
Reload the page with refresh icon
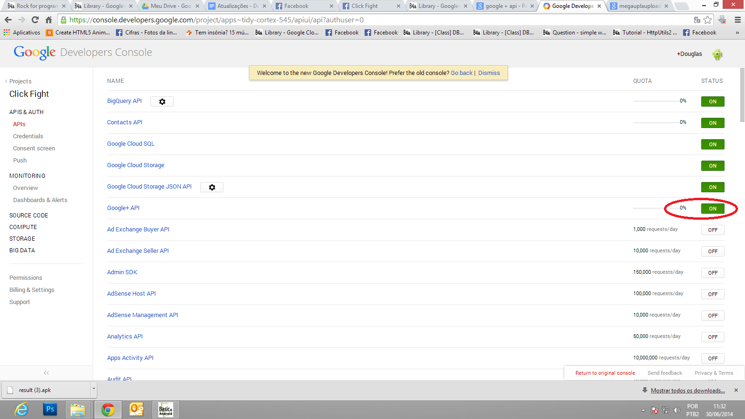coord(35,20)
